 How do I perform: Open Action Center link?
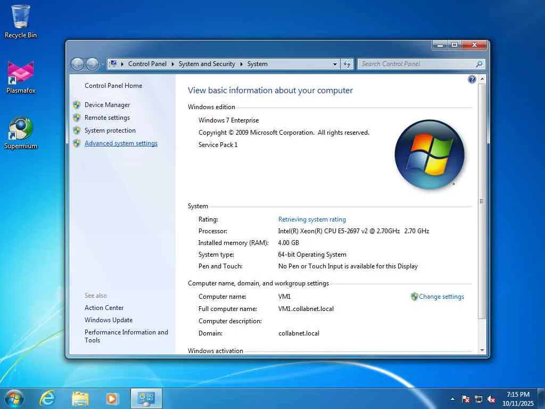[x=104, y=308]
